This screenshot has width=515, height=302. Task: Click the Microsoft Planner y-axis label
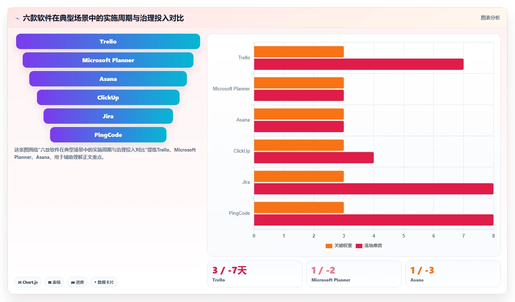[x=232, y=89]
